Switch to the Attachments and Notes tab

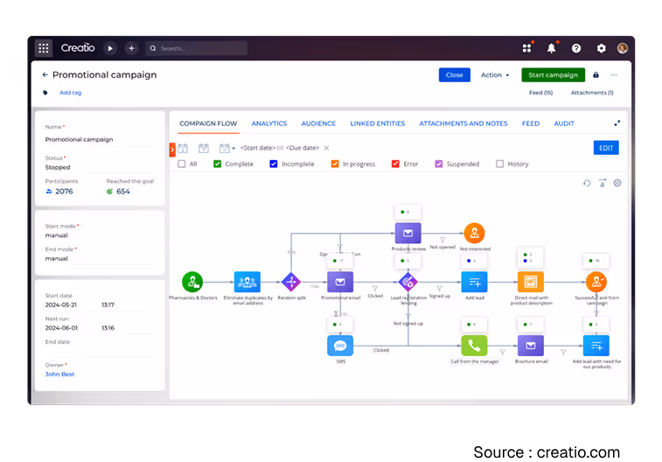coord(463,123)
